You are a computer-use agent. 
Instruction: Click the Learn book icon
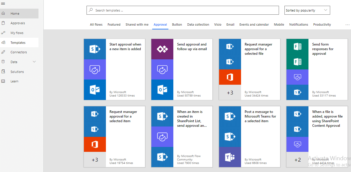point(3,81)
